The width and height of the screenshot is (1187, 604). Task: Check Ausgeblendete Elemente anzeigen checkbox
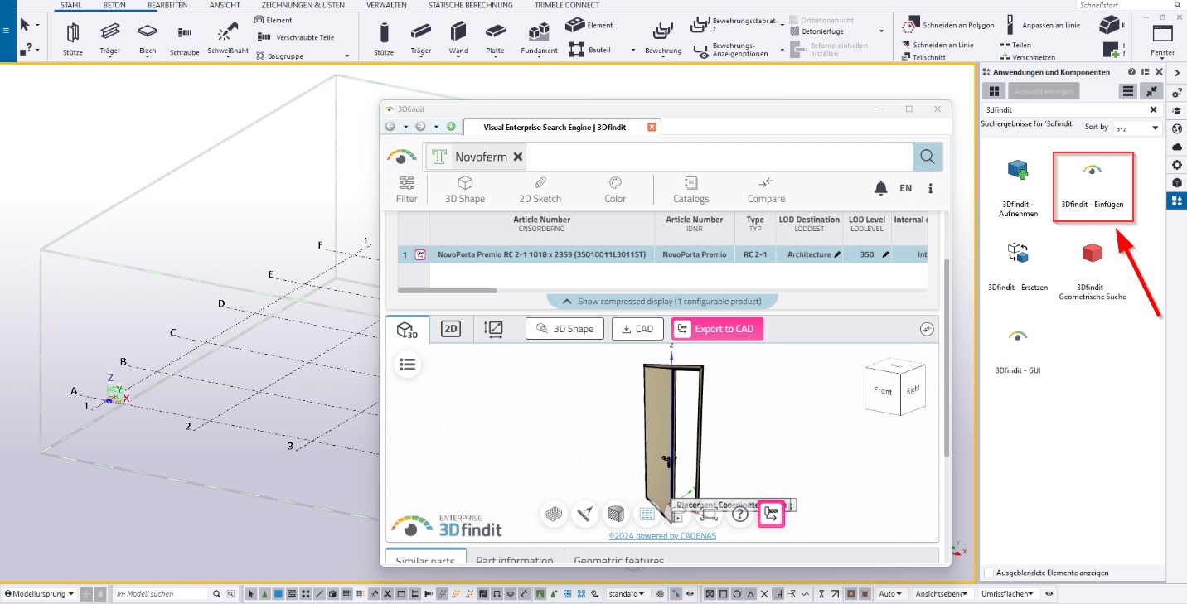coord(989,573)
